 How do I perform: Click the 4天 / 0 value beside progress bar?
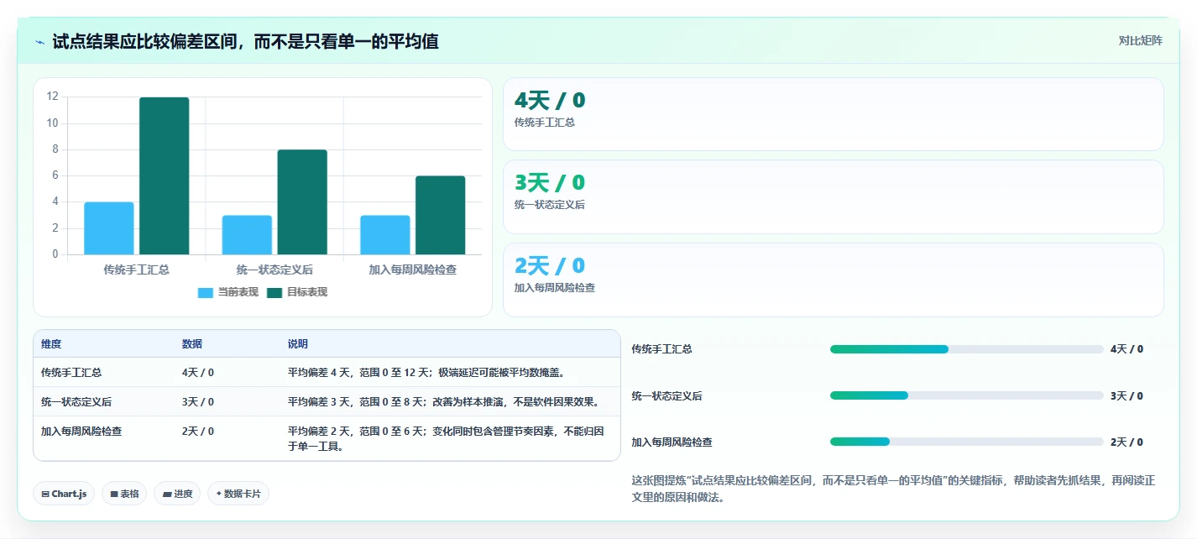[1126, 349]
